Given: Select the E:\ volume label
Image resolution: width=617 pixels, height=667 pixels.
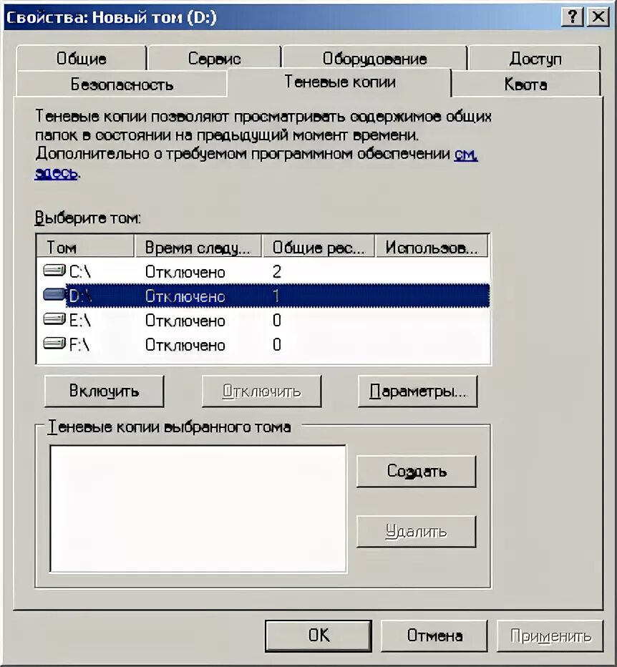Looking at the screenshot, I should (x=79, y=321).
